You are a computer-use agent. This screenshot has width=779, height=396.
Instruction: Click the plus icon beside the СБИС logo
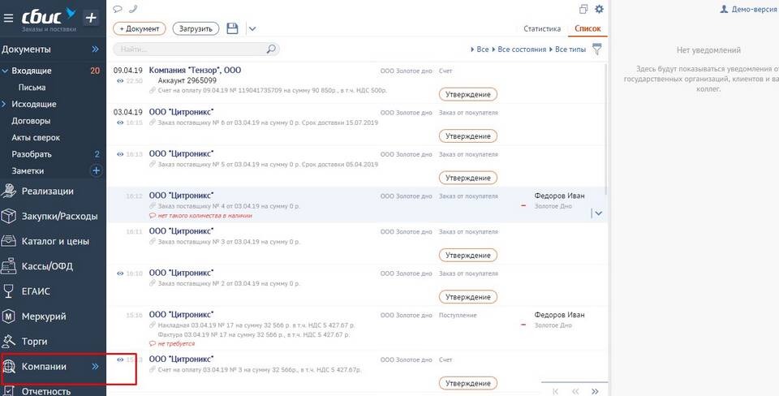(91, 18)
